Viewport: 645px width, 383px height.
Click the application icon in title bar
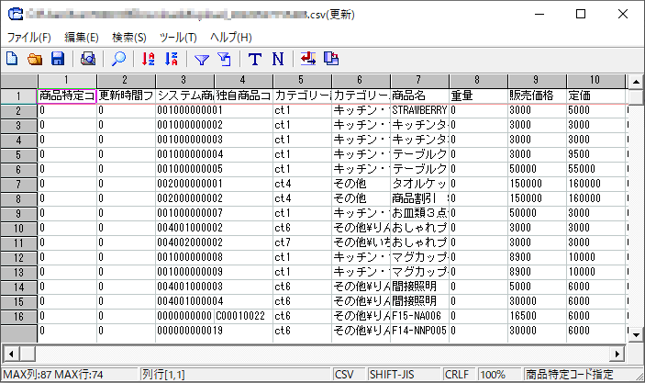tap(16, 14)
